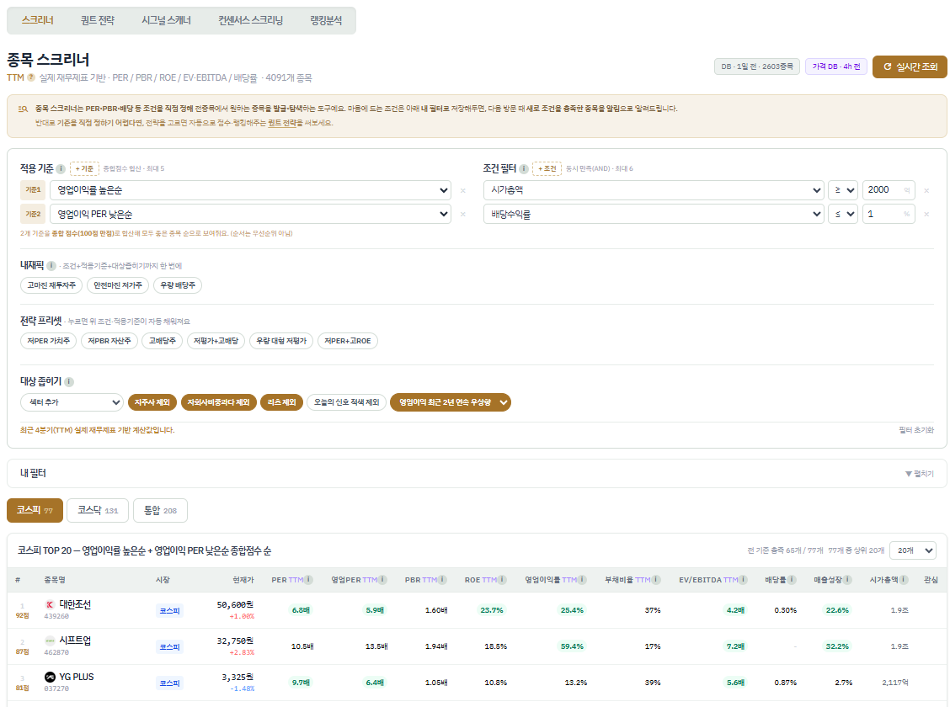Show info icon next to 조건 필터
This screenshot has height=707, width=950.
point(524,169)
